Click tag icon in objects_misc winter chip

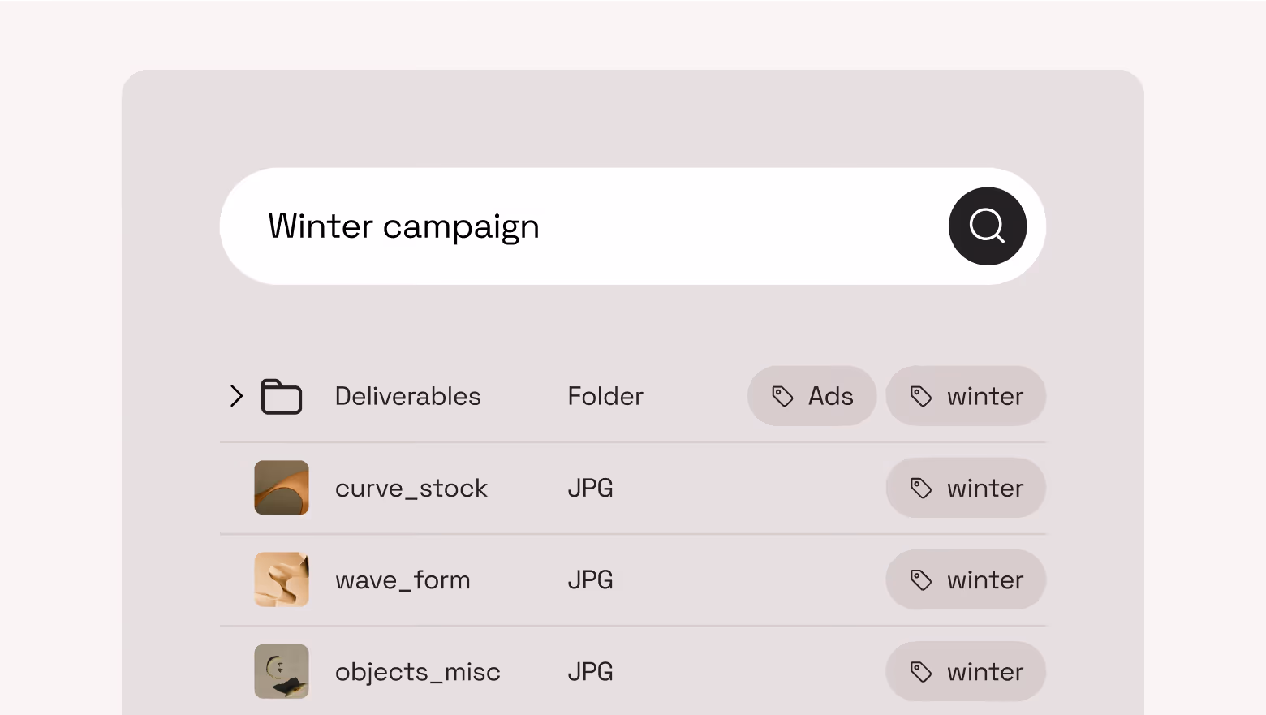[921, 671]
